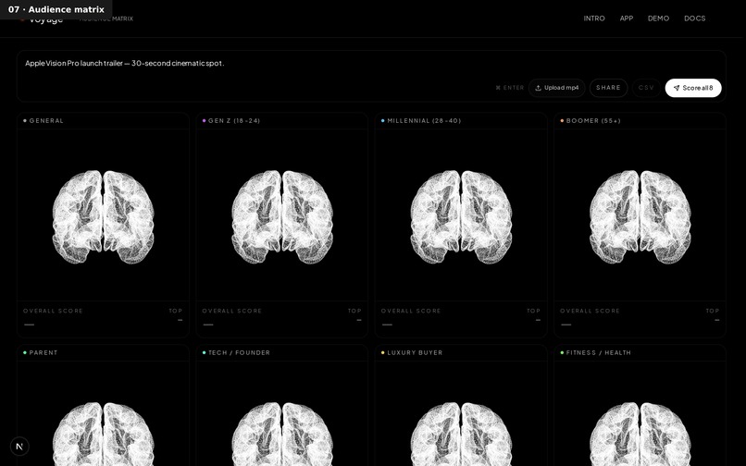Select the LUXURY BUYER brain visualization
The image size is (746, 466).
(461, 434)
